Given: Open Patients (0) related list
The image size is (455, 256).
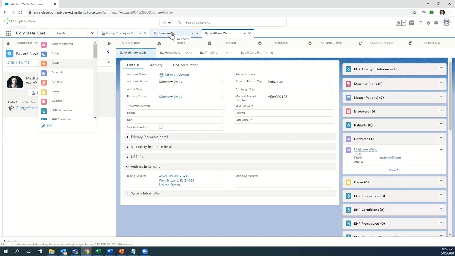Looking at the screenshot, I should 363,125.
